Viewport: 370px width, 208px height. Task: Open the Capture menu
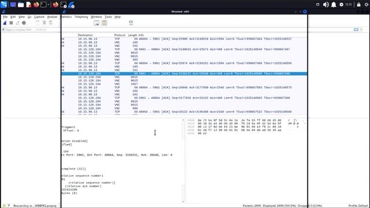39,17
